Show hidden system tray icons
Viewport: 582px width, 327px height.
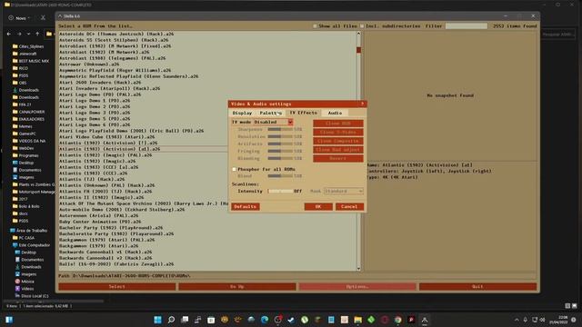point(517,320)
